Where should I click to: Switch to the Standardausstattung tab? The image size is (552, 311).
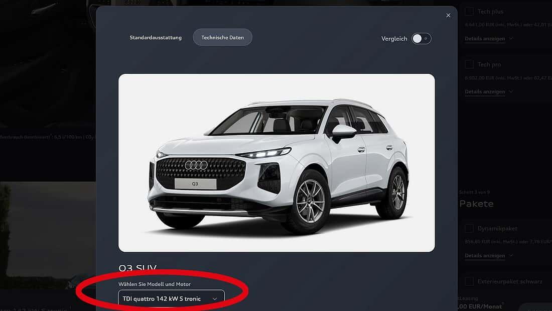pos(156,37)
